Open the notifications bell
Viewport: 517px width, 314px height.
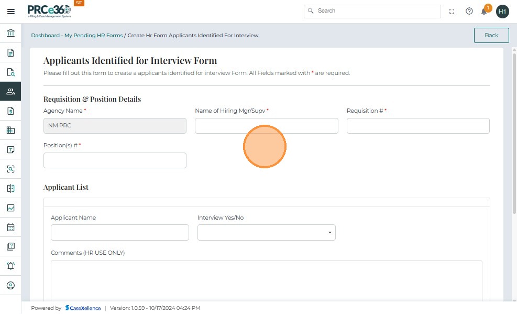coord(485,11)
